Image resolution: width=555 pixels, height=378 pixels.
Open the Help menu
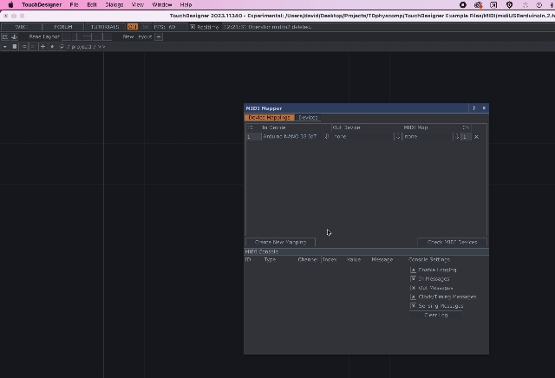pos(186,4)
